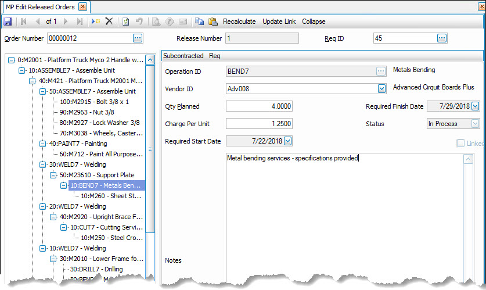Open Req ID lookup ellipsis button
Viewport: 486px width, 290px height.
[x=441, y=38]
